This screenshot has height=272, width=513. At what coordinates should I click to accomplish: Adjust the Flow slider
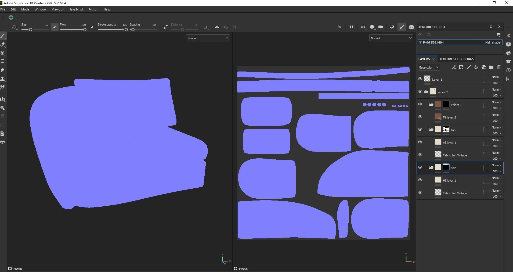click(73, 30)
